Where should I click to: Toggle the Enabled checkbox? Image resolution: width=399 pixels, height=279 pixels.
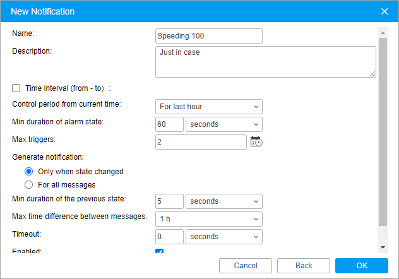159,252
